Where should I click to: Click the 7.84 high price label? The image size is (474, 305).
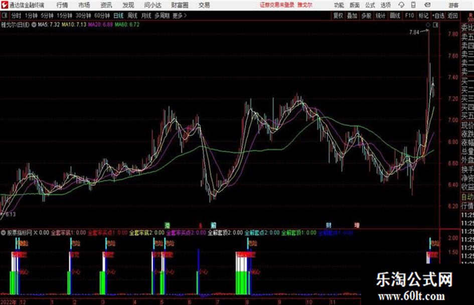[x=414, y=32]
